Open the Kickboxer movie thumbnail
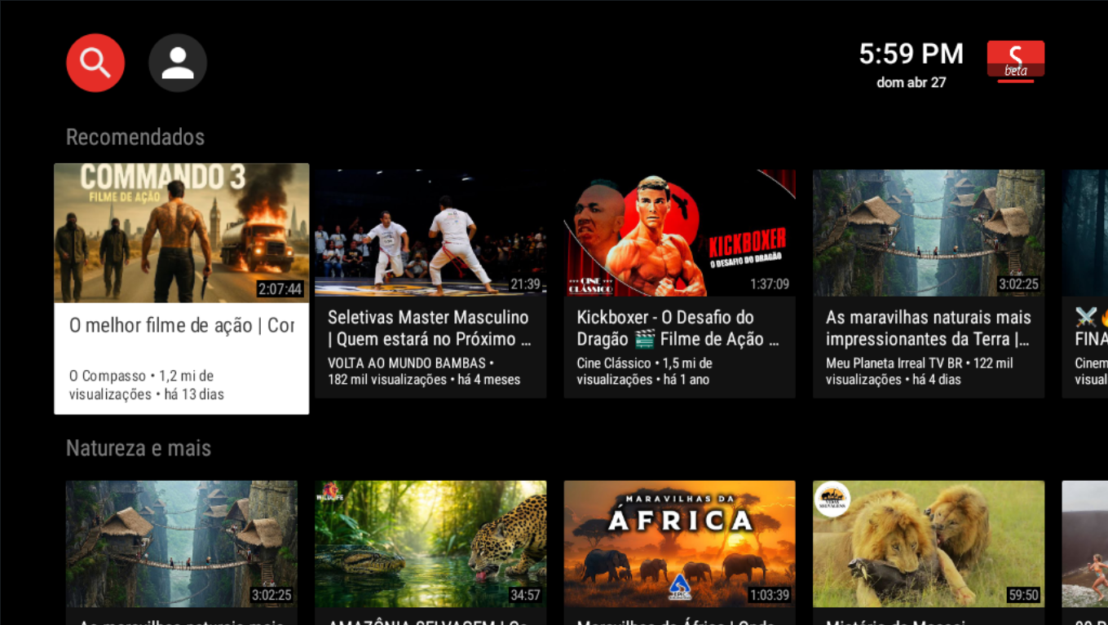The width and height of the screenshot is (1108, 625). point(679,233)
